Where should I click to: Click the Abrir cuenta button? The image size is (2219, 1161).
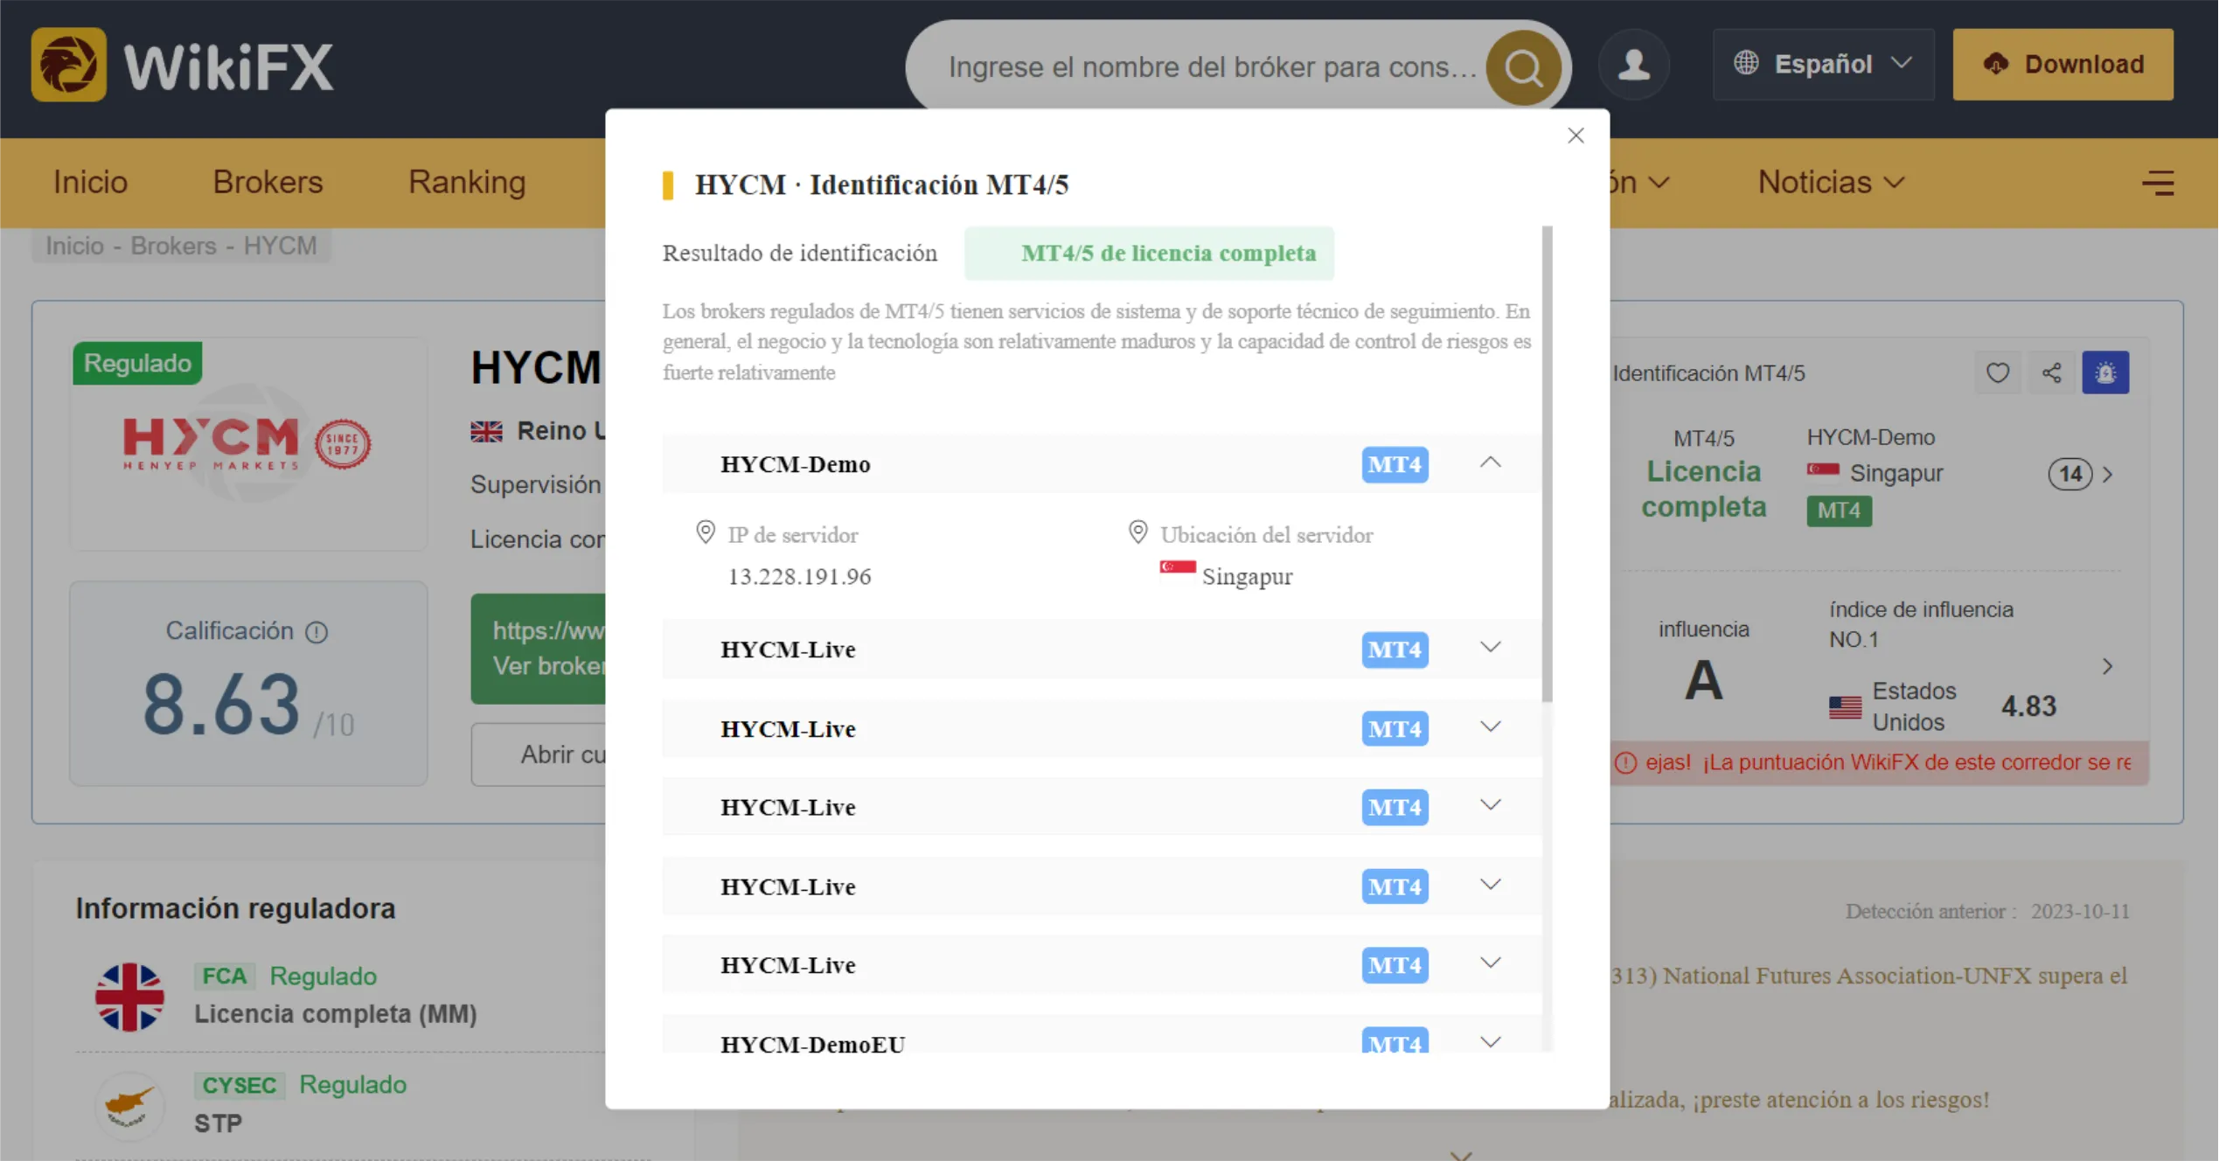[539, 754]
